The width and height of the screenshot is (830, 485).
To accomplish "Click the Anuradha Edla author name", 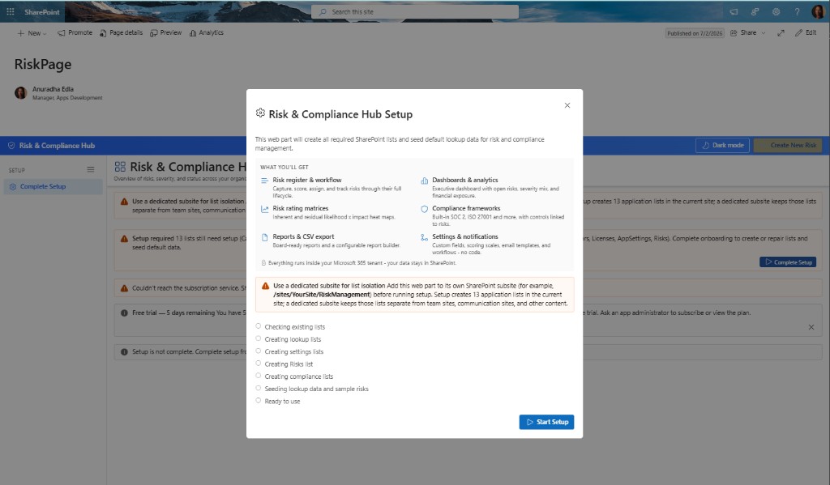I will pos(53,89).
